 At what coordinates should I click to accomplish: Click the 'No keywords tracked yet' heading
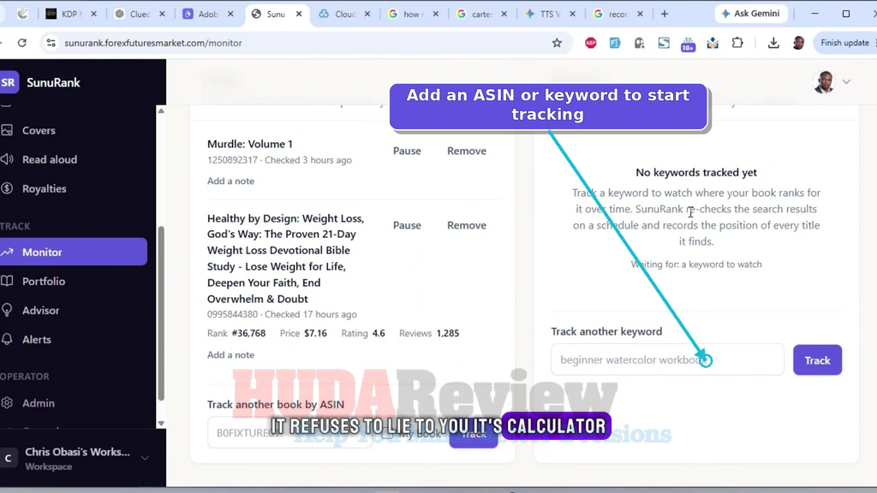(x=696, y=173)
